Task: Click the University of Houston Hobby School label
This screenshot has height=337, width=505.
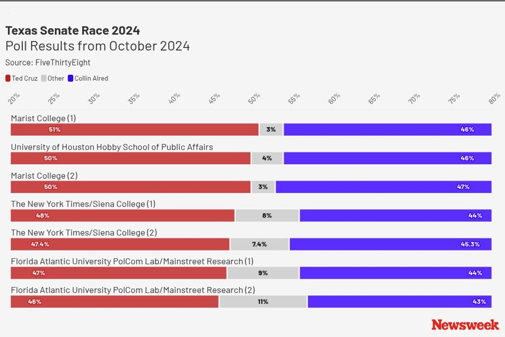Action: coord(112,147)
